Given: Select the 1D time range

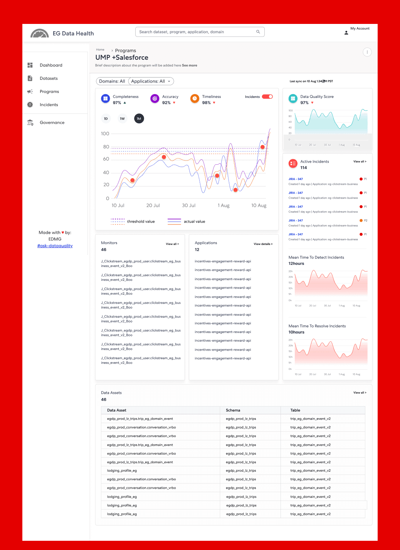Looking at the screenshot, I should click(x=106, y=119).
